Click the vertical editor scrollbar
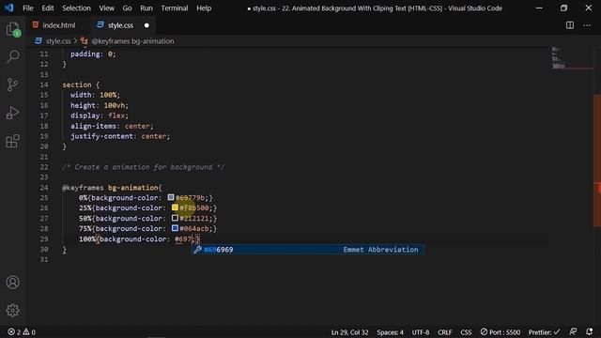The width and height of the screenshot is (601, 338). pos(597,161)
